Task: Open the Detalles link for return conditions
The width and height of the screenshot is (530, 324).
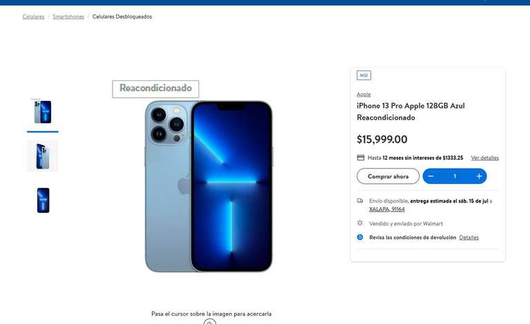Action: (x=469, y=238)
